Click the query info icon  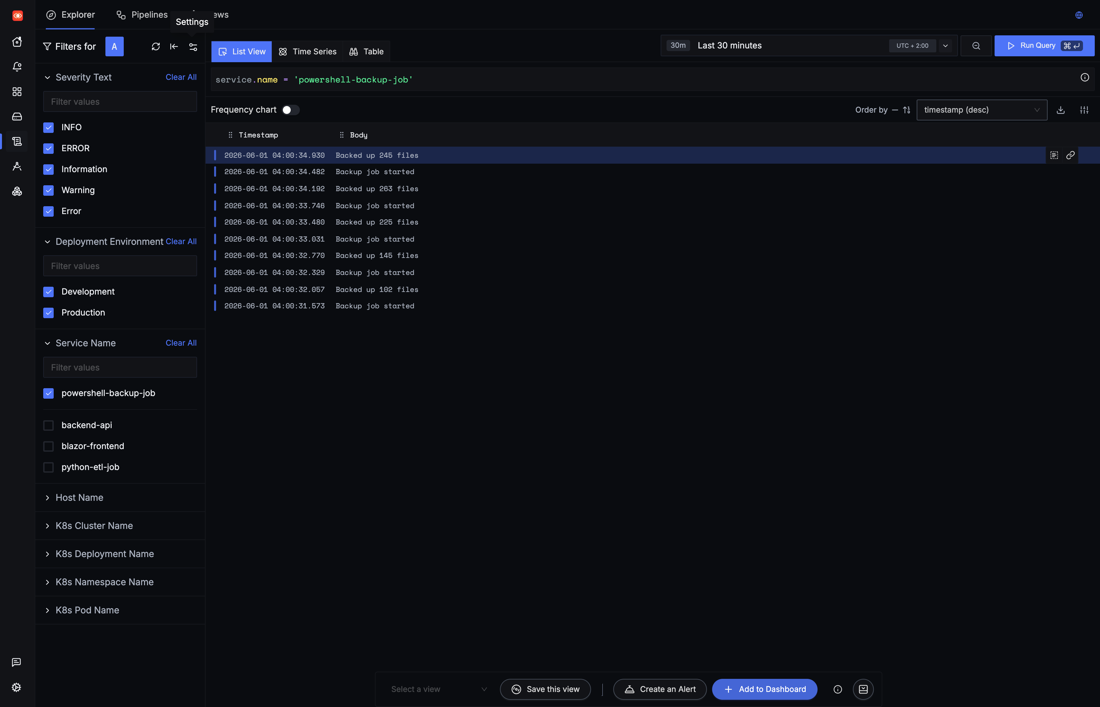(x=1084, y=78)
